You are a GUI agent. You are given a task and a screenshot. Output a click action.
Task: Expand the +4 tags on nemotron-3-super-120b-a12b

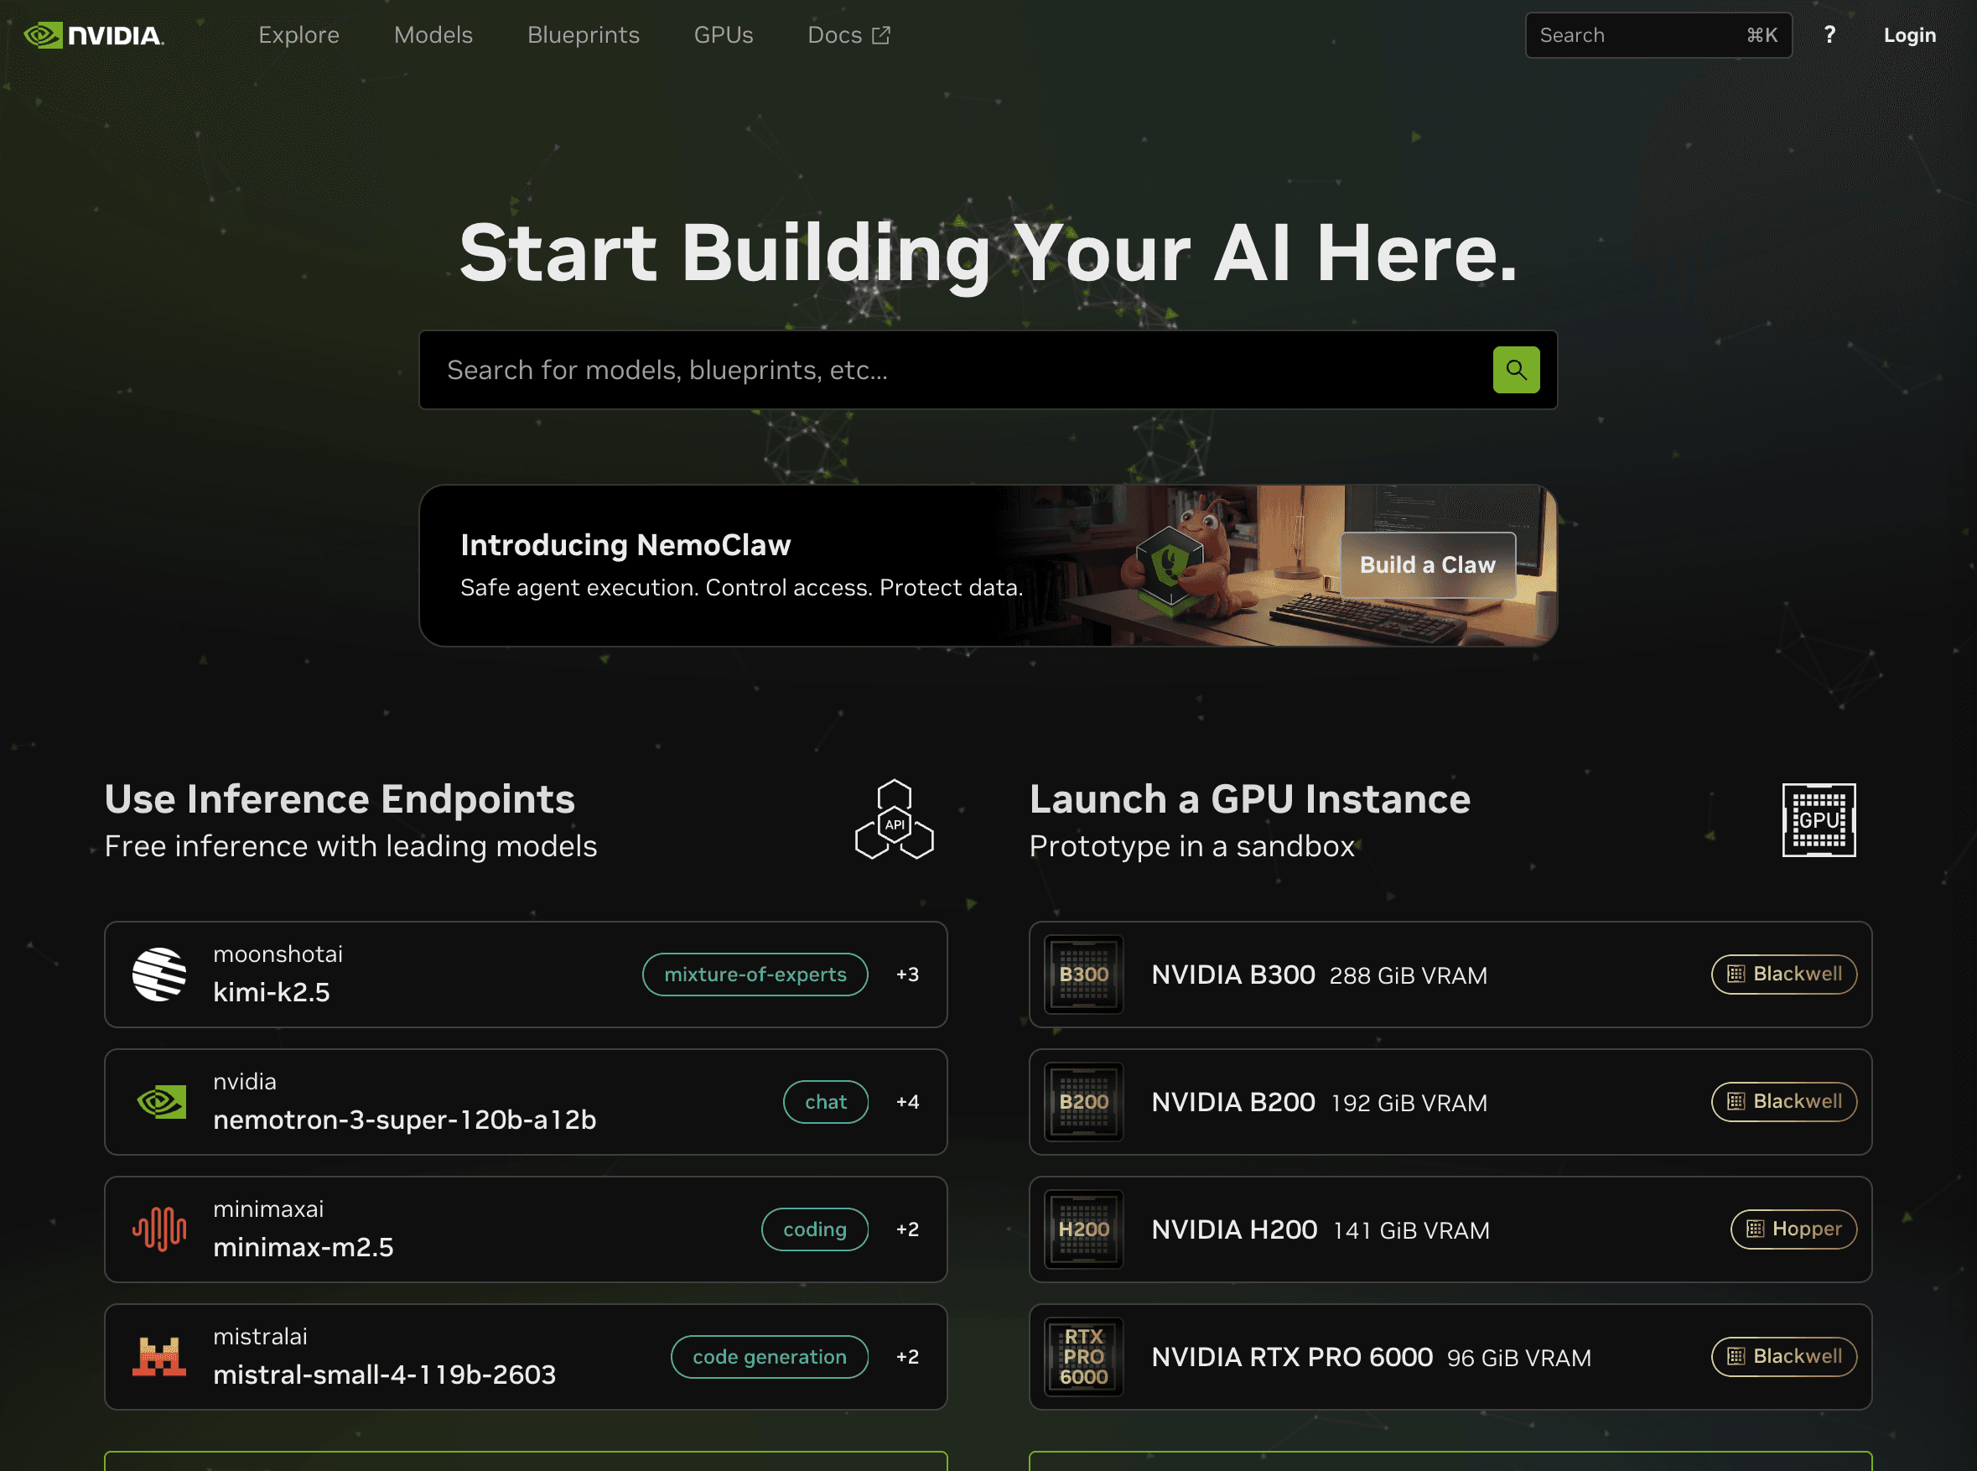[907, 1100]
